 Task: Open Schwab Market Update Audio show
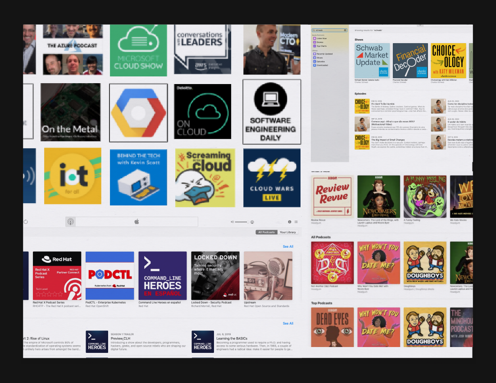coord(372,61)
